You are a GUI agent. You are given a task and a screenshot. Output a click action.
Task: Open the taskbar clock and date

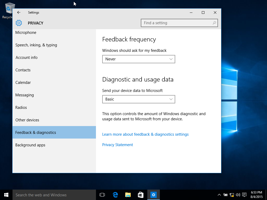pos(257,195)
